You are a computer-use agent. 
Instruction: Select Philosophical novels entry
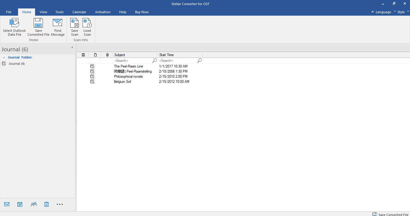coord(128,76)
